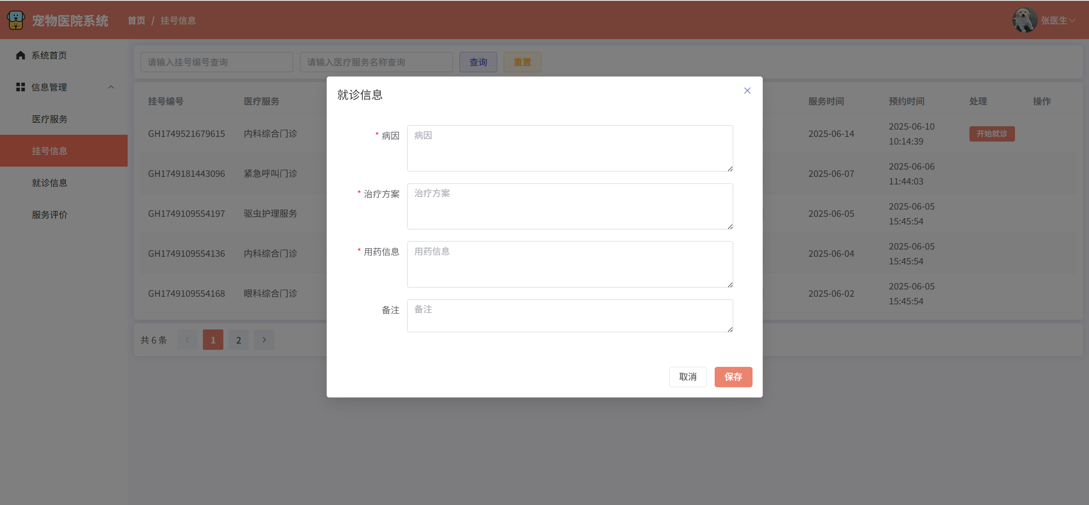The width and height of the screenshot is (1089, 505).
Task: Focus the 用药信息 text area
Action: pos(570,264)
